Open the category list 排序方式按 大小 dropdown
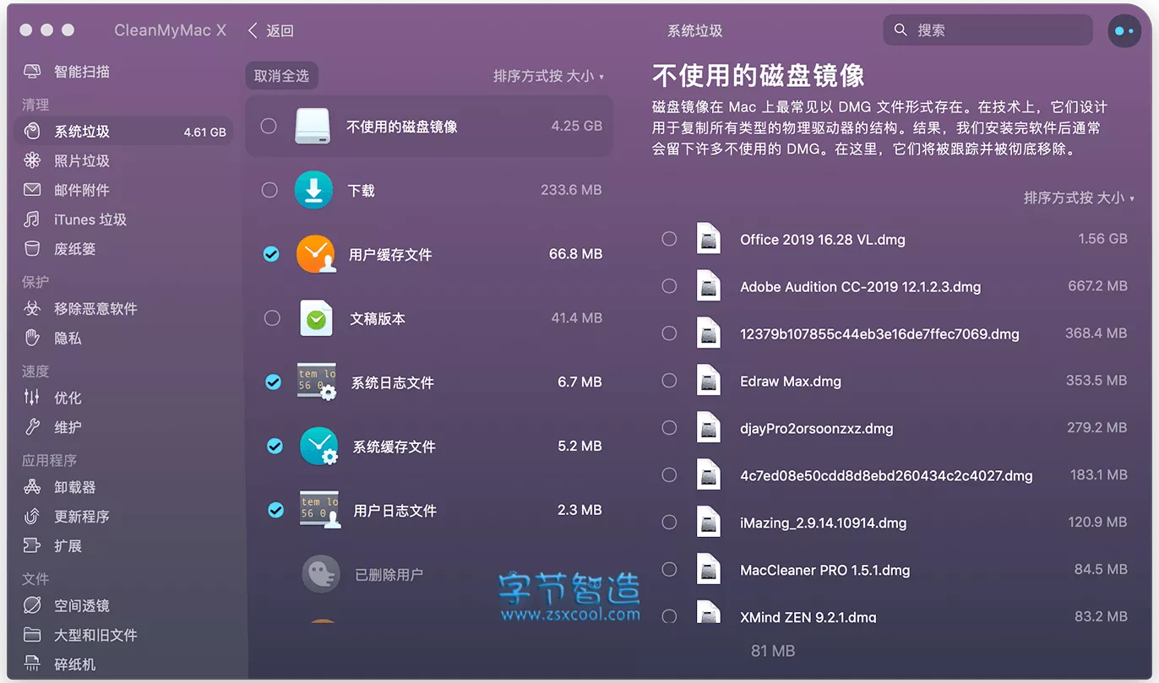Image resolution: width=1159 pixels, height=683 pixels. (548, 76)
